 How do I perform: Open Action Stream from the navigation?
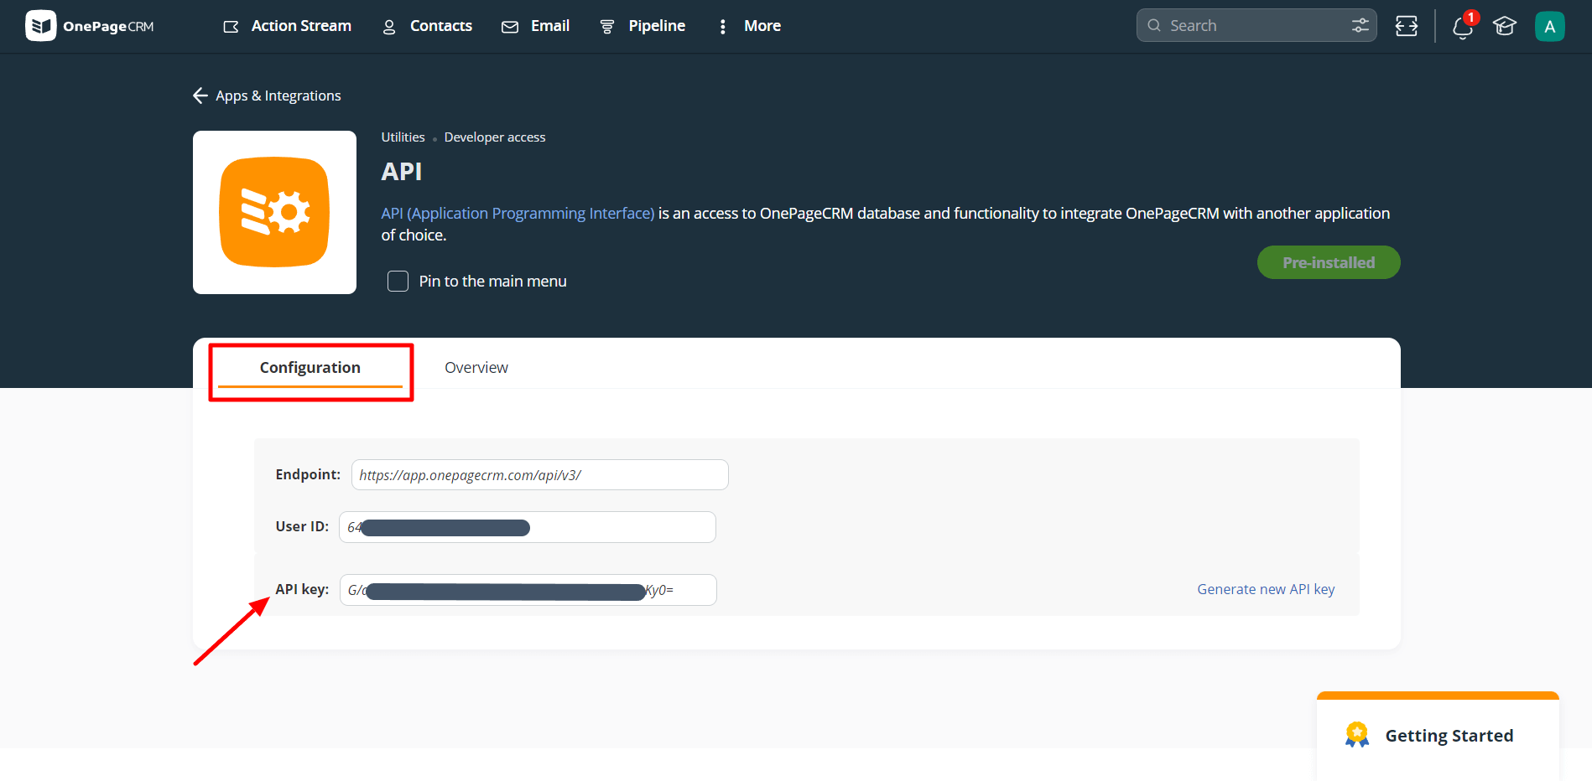[288, 26]
